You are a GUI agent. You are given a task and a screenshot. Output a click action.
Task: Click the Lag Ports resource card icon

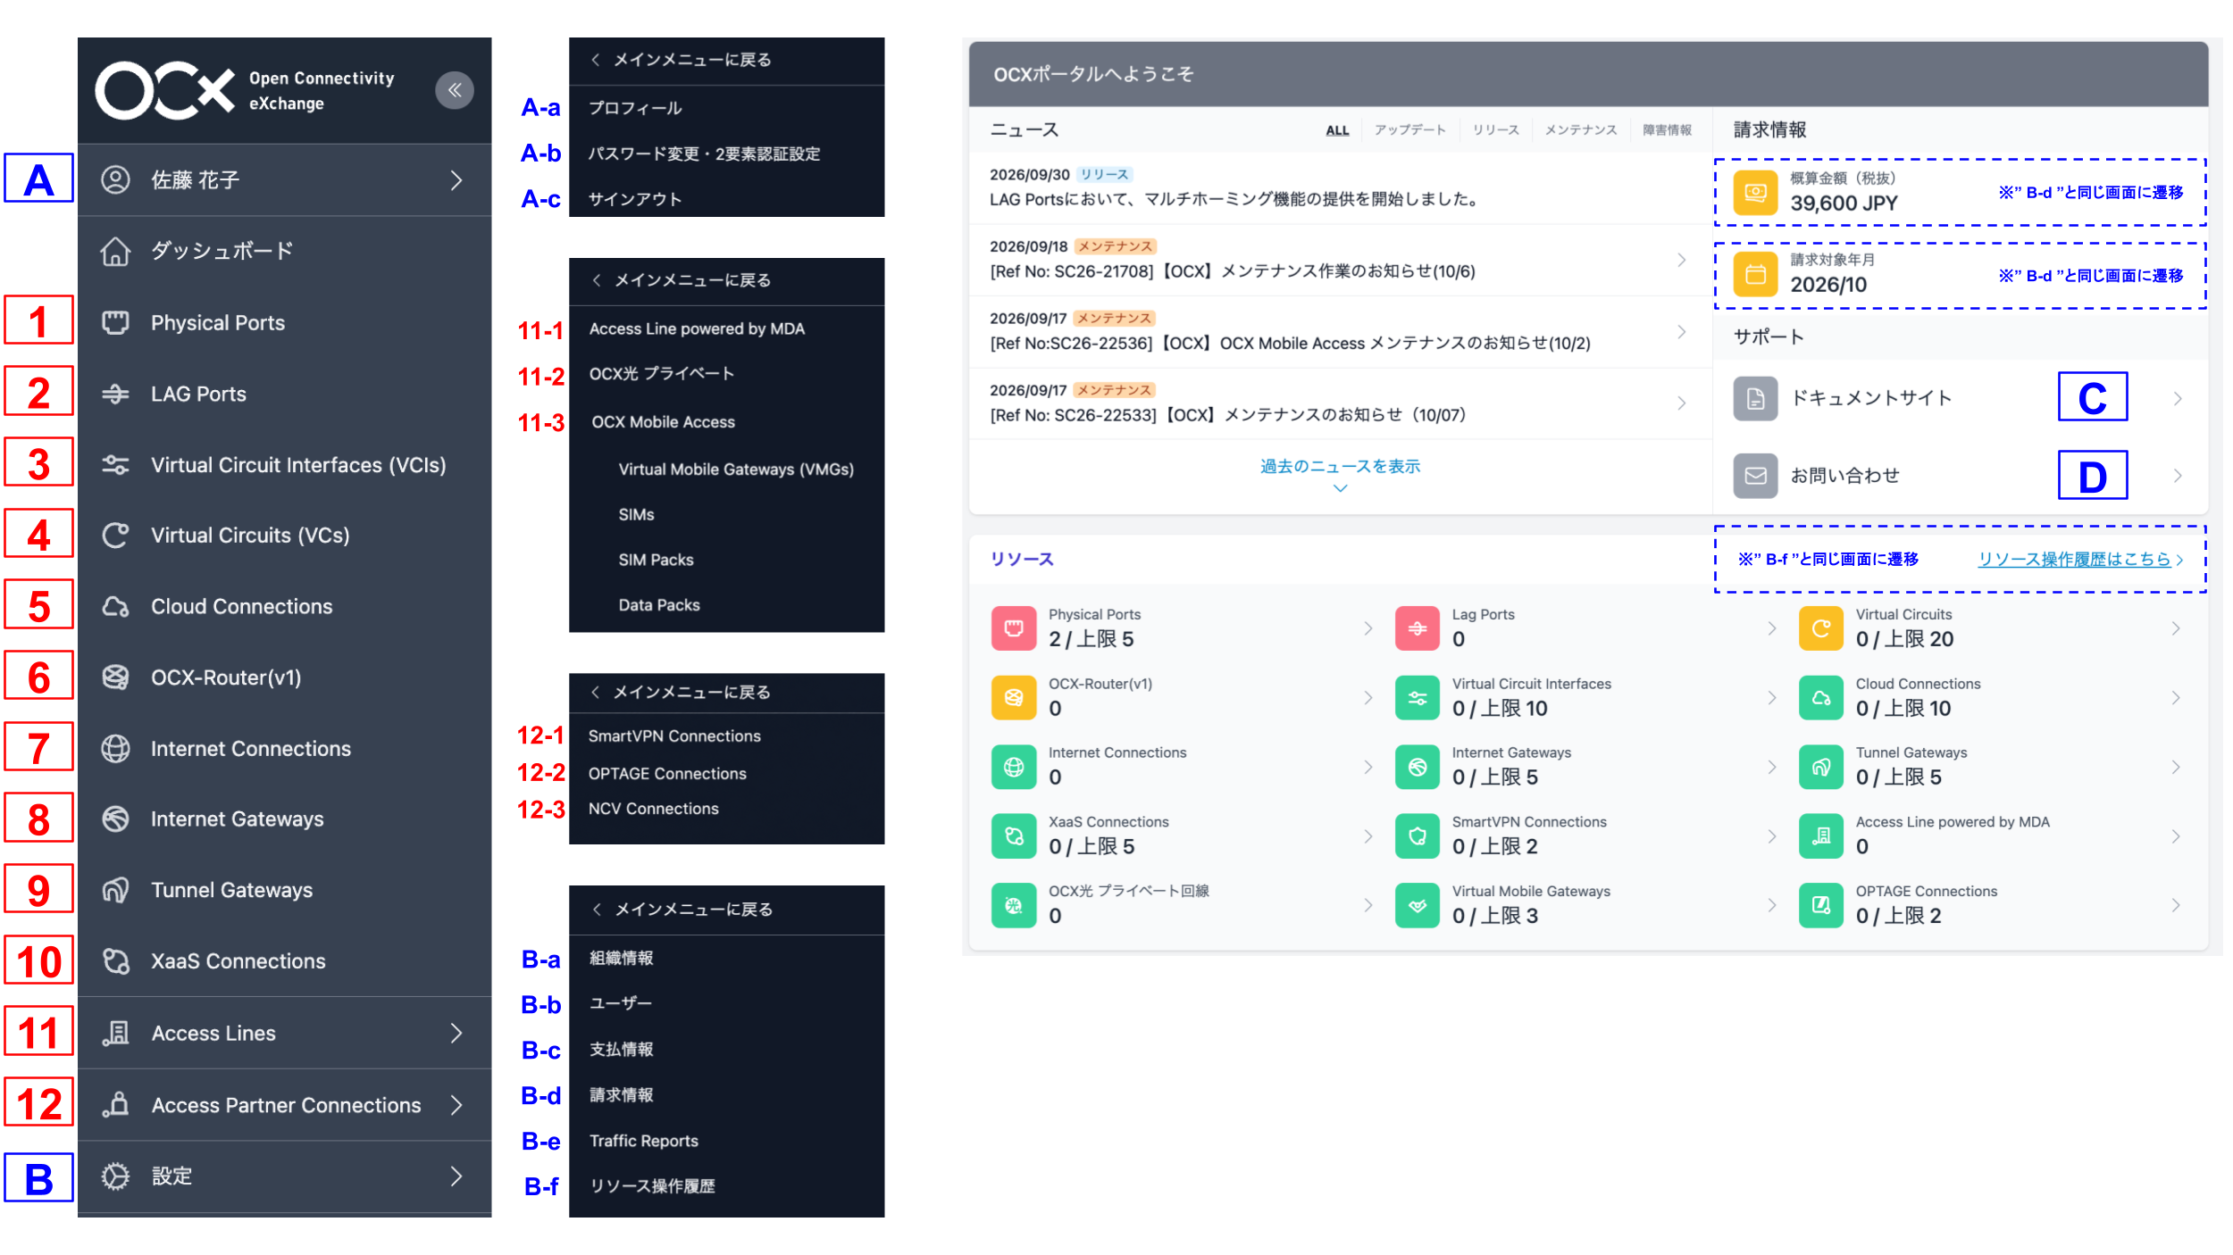(1418, 628)
